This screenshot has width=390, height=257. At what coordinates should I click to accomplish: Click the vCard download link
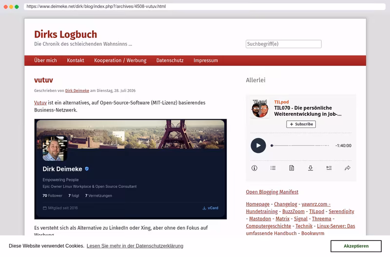pos(211,208)
